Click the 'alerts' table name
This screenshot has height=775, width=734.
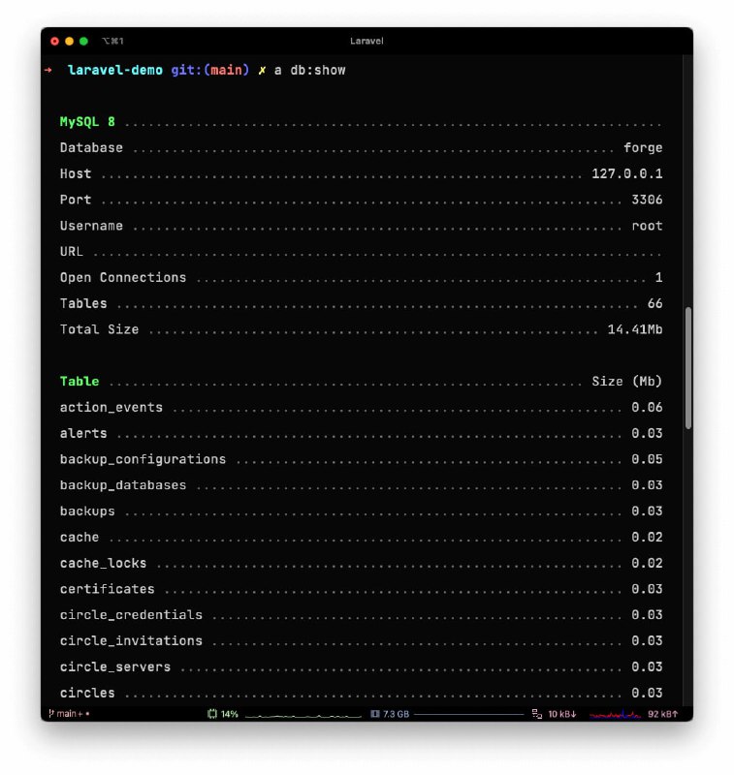[x=83, y=433]
